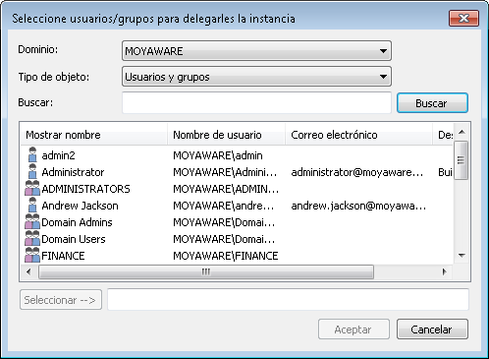Click username MOYAWARE\Admini...
The height and width of the screenshot is (359, 489).
click(x=225, y=172)
